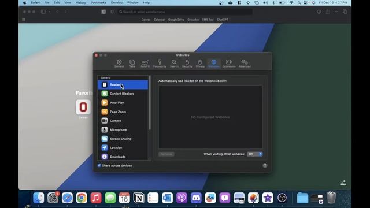370x208 pixels.
Task: Open the Podcasts app in Dock
Action: pyautogui.click(x=182, y=198)
